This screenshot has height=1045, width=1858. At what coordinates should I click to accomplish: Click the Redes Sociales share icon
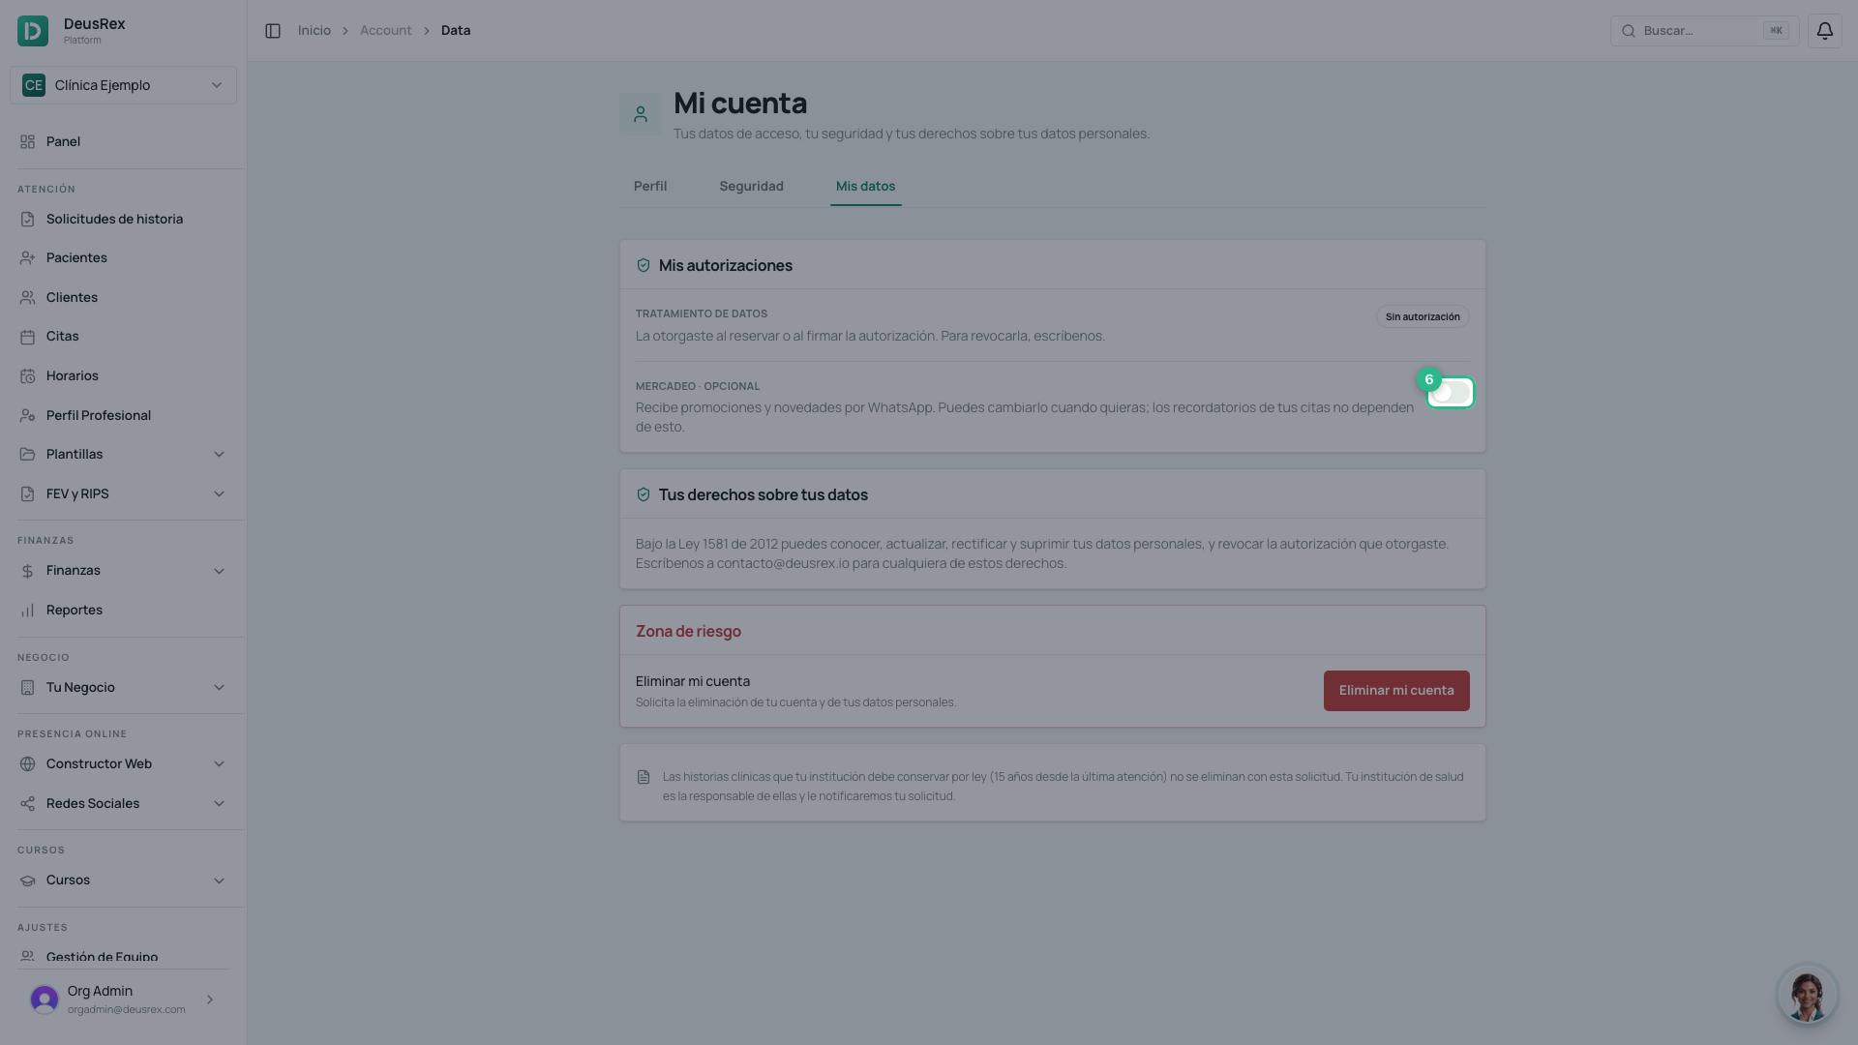27,804
